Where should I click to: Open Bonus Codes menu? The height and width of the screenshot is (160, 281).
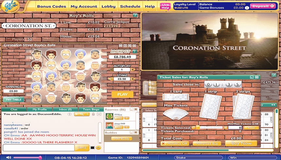point(51,7)
